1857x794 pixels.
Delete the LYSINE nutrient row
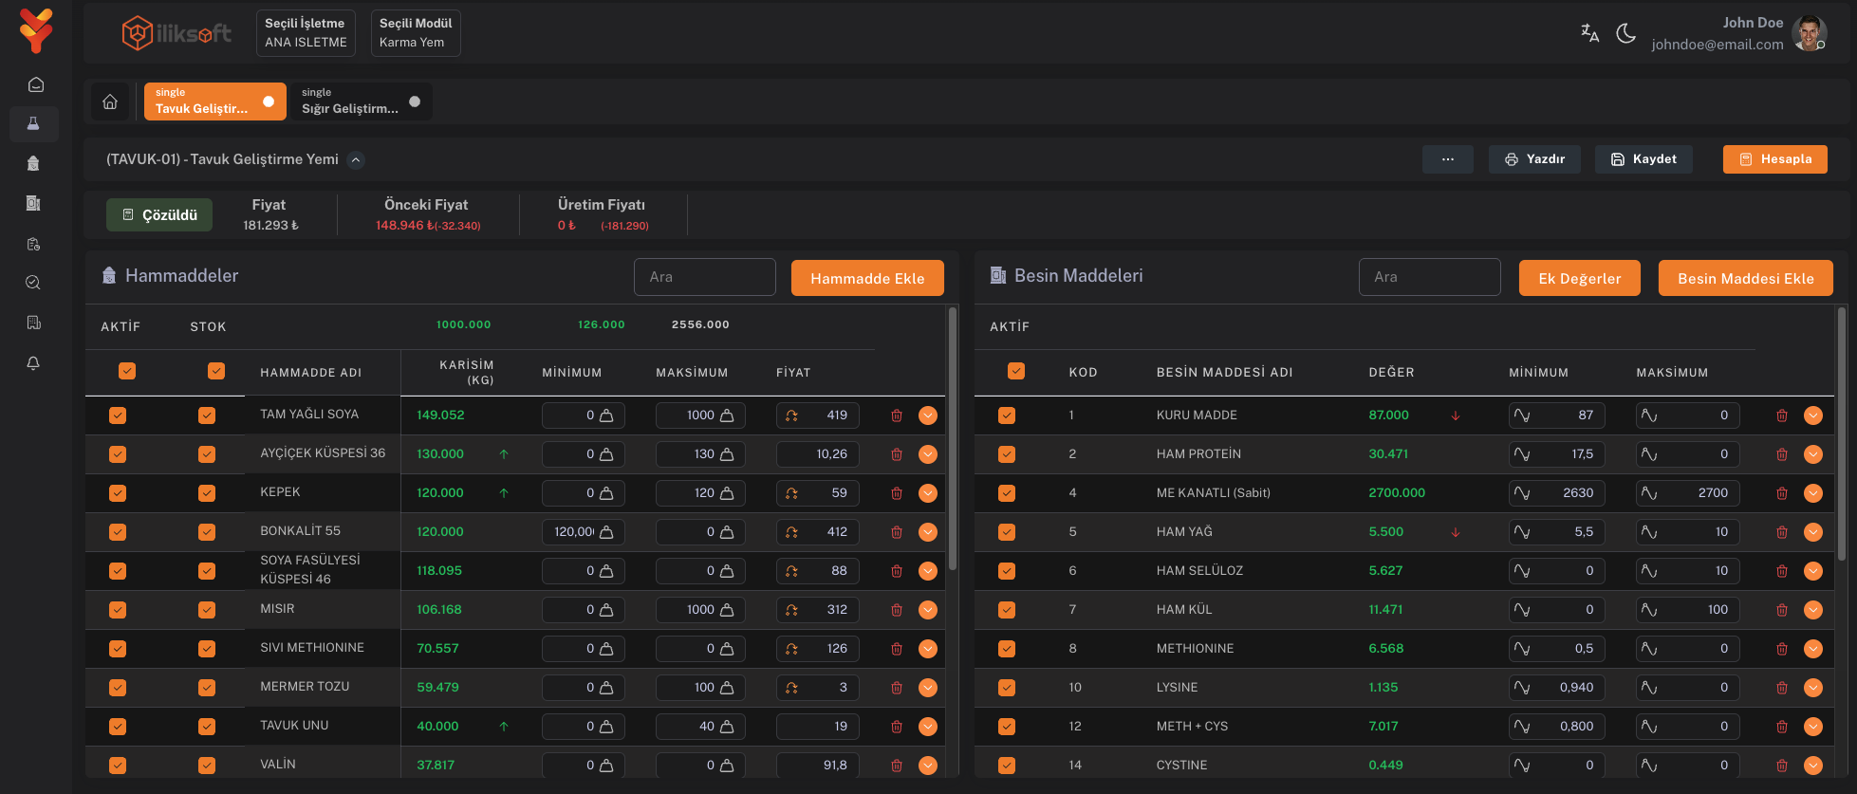pyautogui.click(x=1782, y=688)
